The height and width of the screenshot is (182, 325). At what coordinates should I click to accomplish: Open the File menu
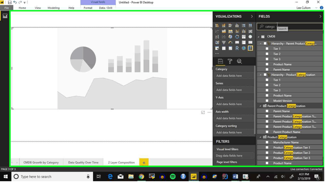pyautogui.click(x=7, y=8)
